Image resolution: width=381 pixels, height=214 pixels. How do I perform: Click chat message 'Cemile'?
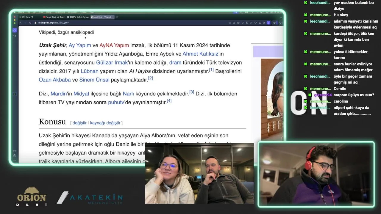point(340,89)
